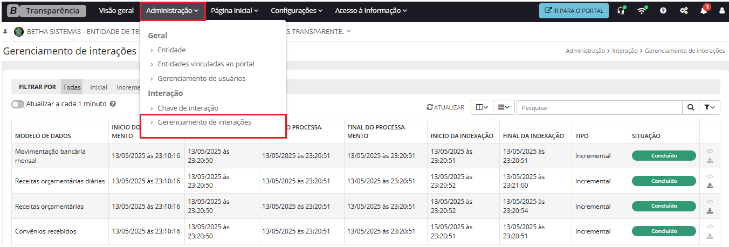Expand the Configurações menu
The image size is (729, 247).
tap(297, 10)
